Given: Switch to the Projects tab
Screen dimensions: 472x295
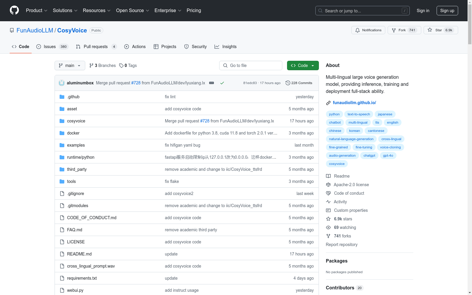Looking at the screenshot, I should coord(165,47).
